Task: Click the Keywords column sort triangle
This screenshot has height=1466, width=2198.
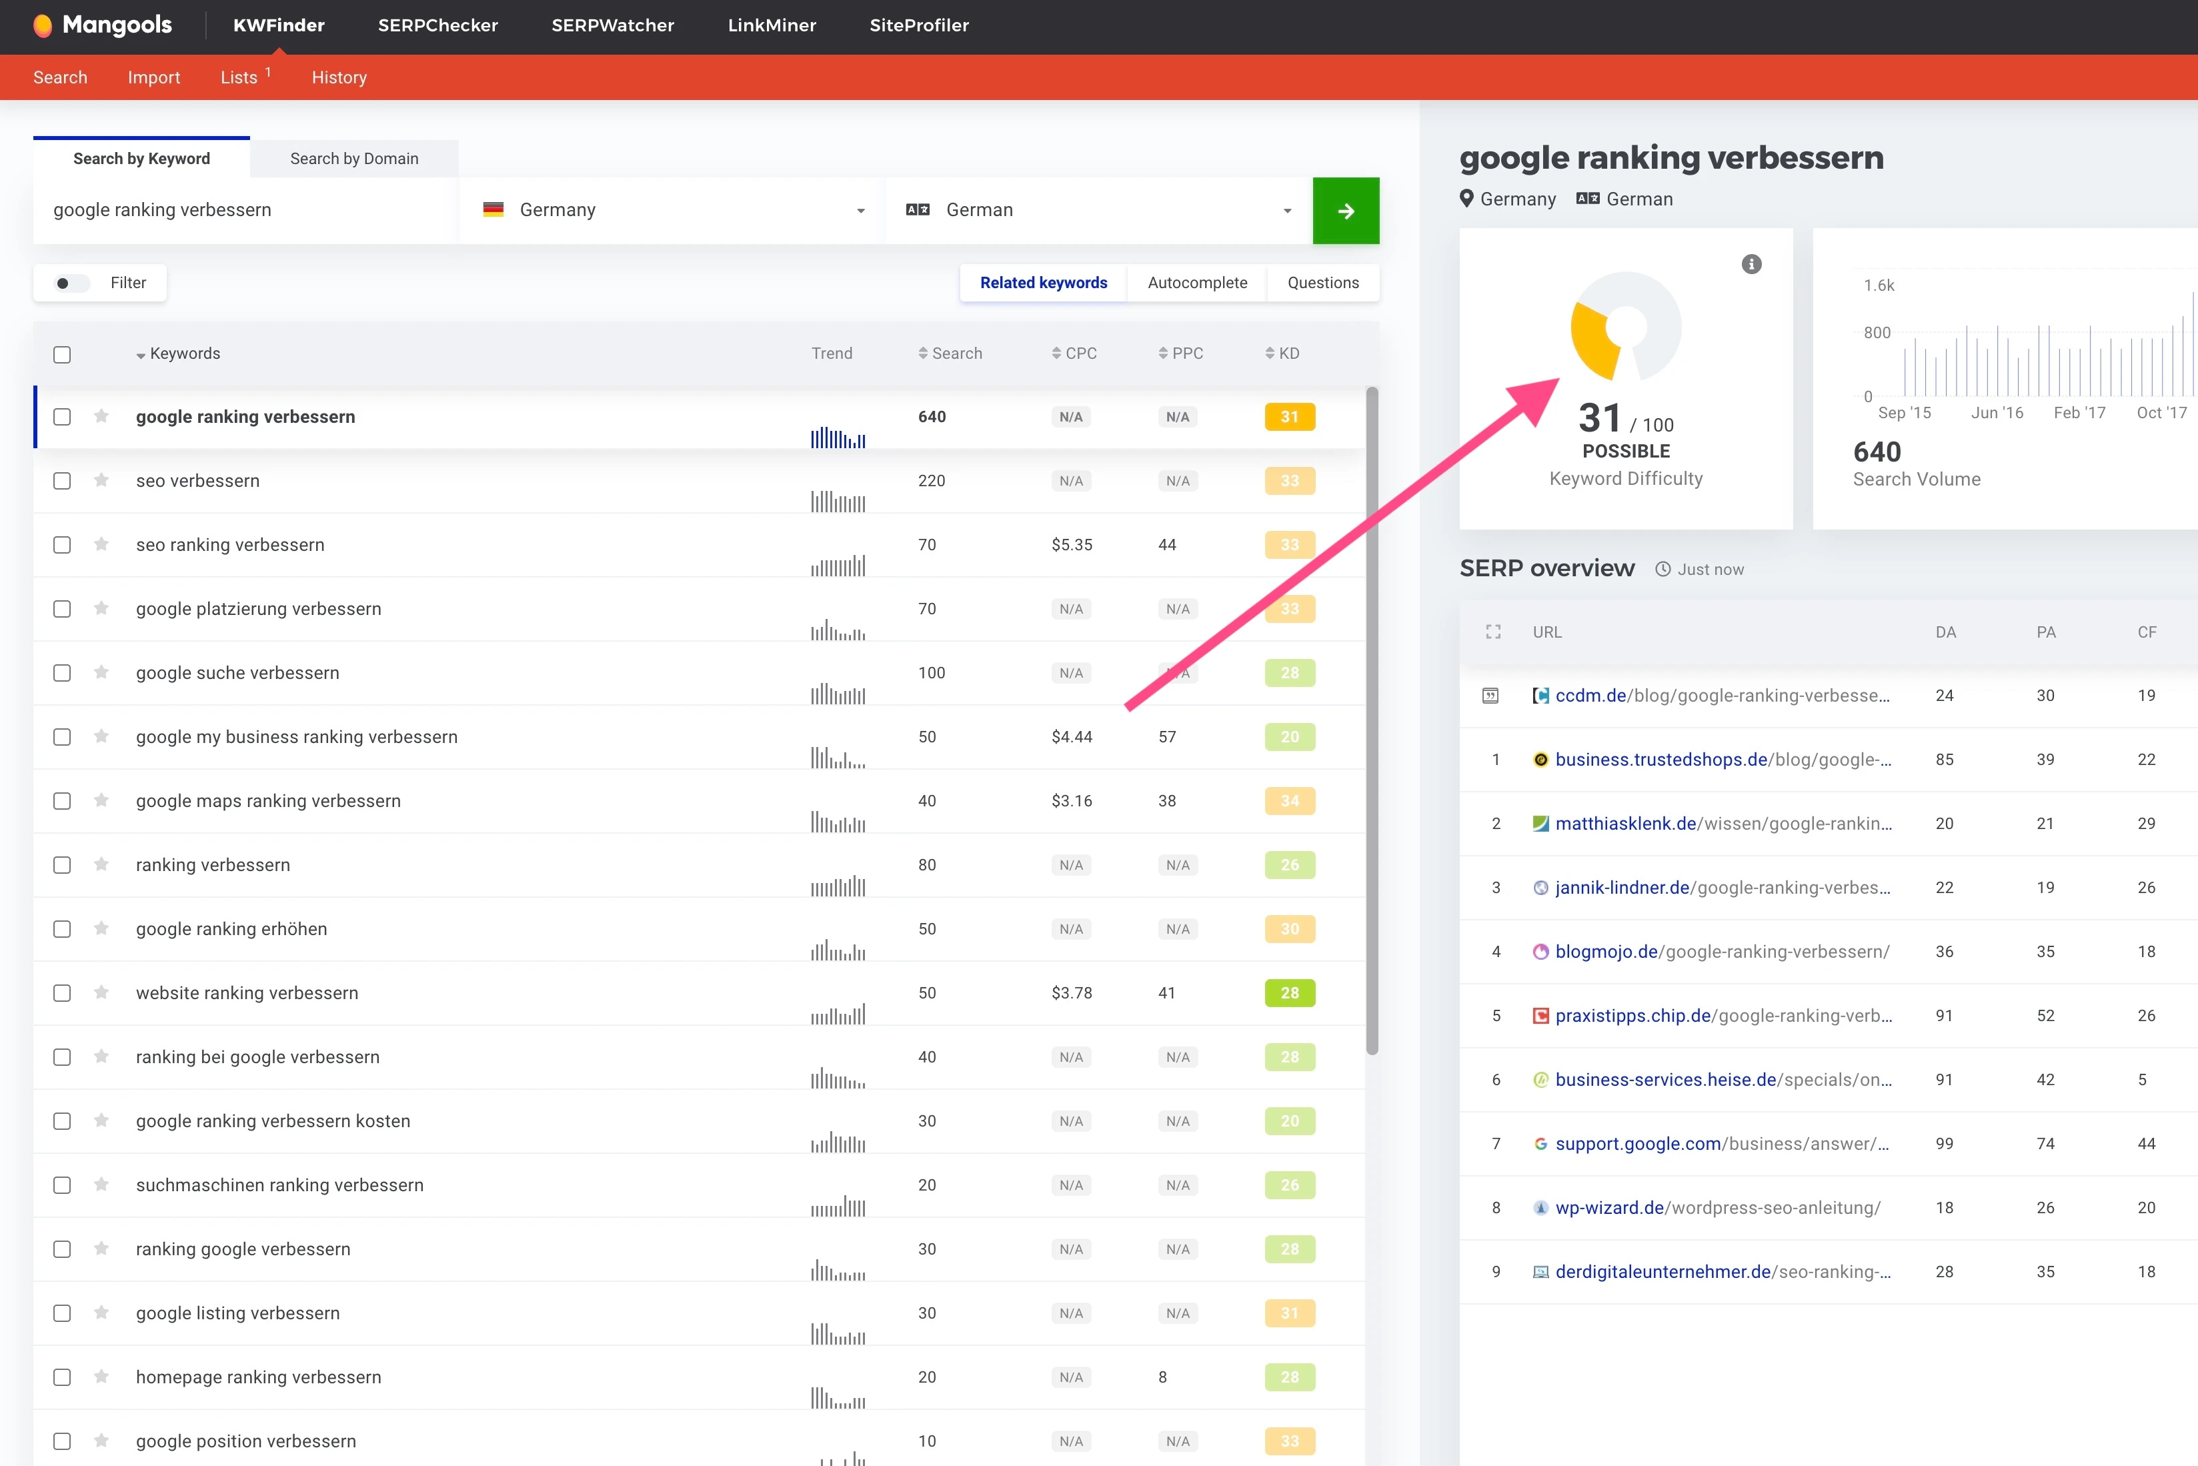Action: [x=141, y=354]
